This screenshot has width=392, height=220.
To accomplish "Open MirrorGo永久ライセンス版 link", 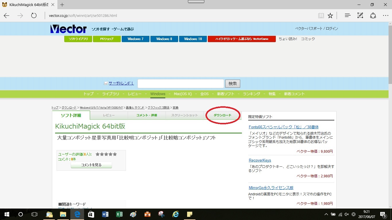I will tap(271, 188).
